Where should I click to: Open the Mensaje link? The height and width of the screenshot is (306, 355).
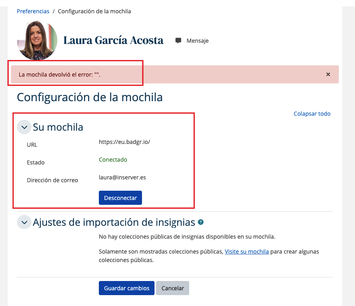coord(197,41)
